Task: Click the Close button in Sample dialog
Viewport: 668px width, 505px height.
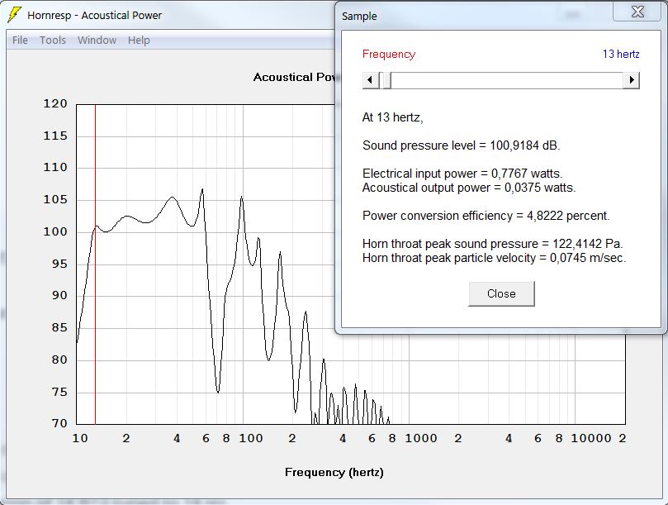Action: tap(501, 293)
